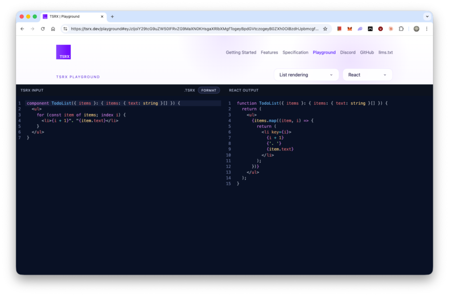Viewport: 449px width, 296px height.
Task: Open the Discord link
Action: point(348,52)
